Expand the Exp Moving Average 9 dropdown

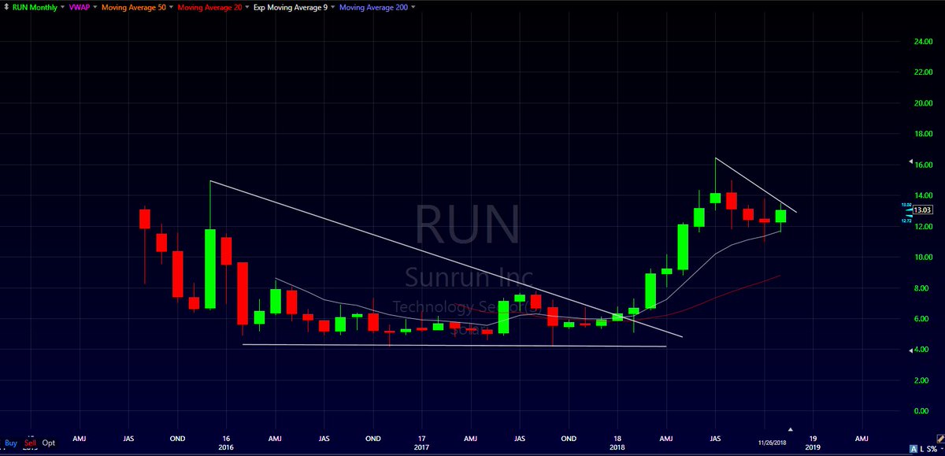[332, 7]
